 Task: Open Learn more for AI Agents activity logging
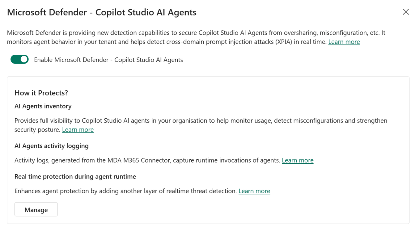(297, 160)
